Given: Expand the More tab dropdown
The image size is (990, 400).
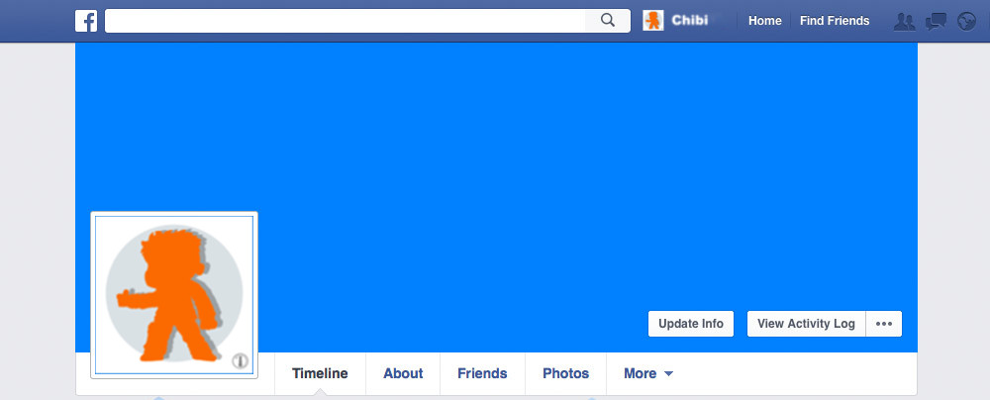Looking at the screenshot, I should [x=648, y=373].
